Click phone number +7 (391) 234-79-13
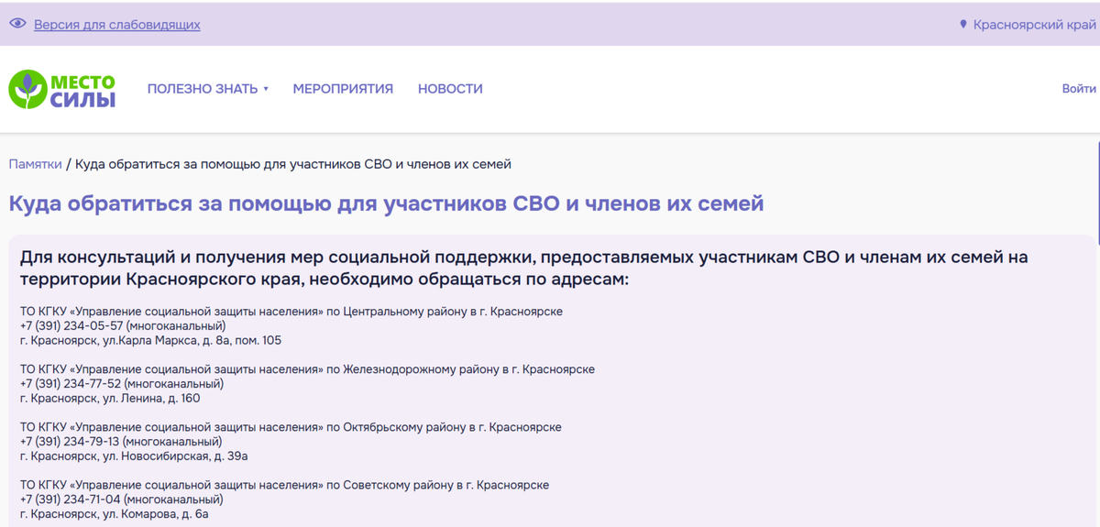 [x=70, y=442]
